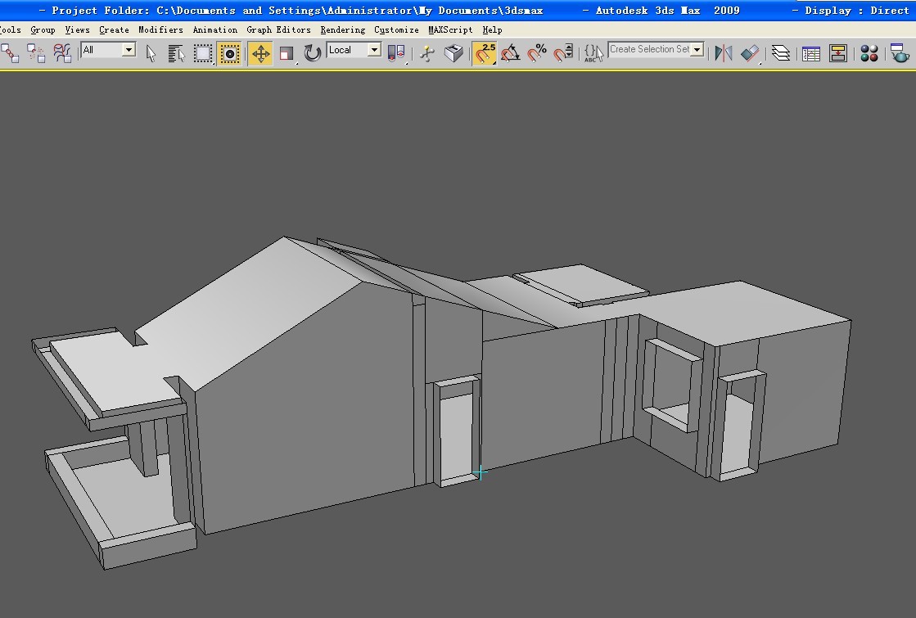Choose the Select Object arrow tool

151,54
